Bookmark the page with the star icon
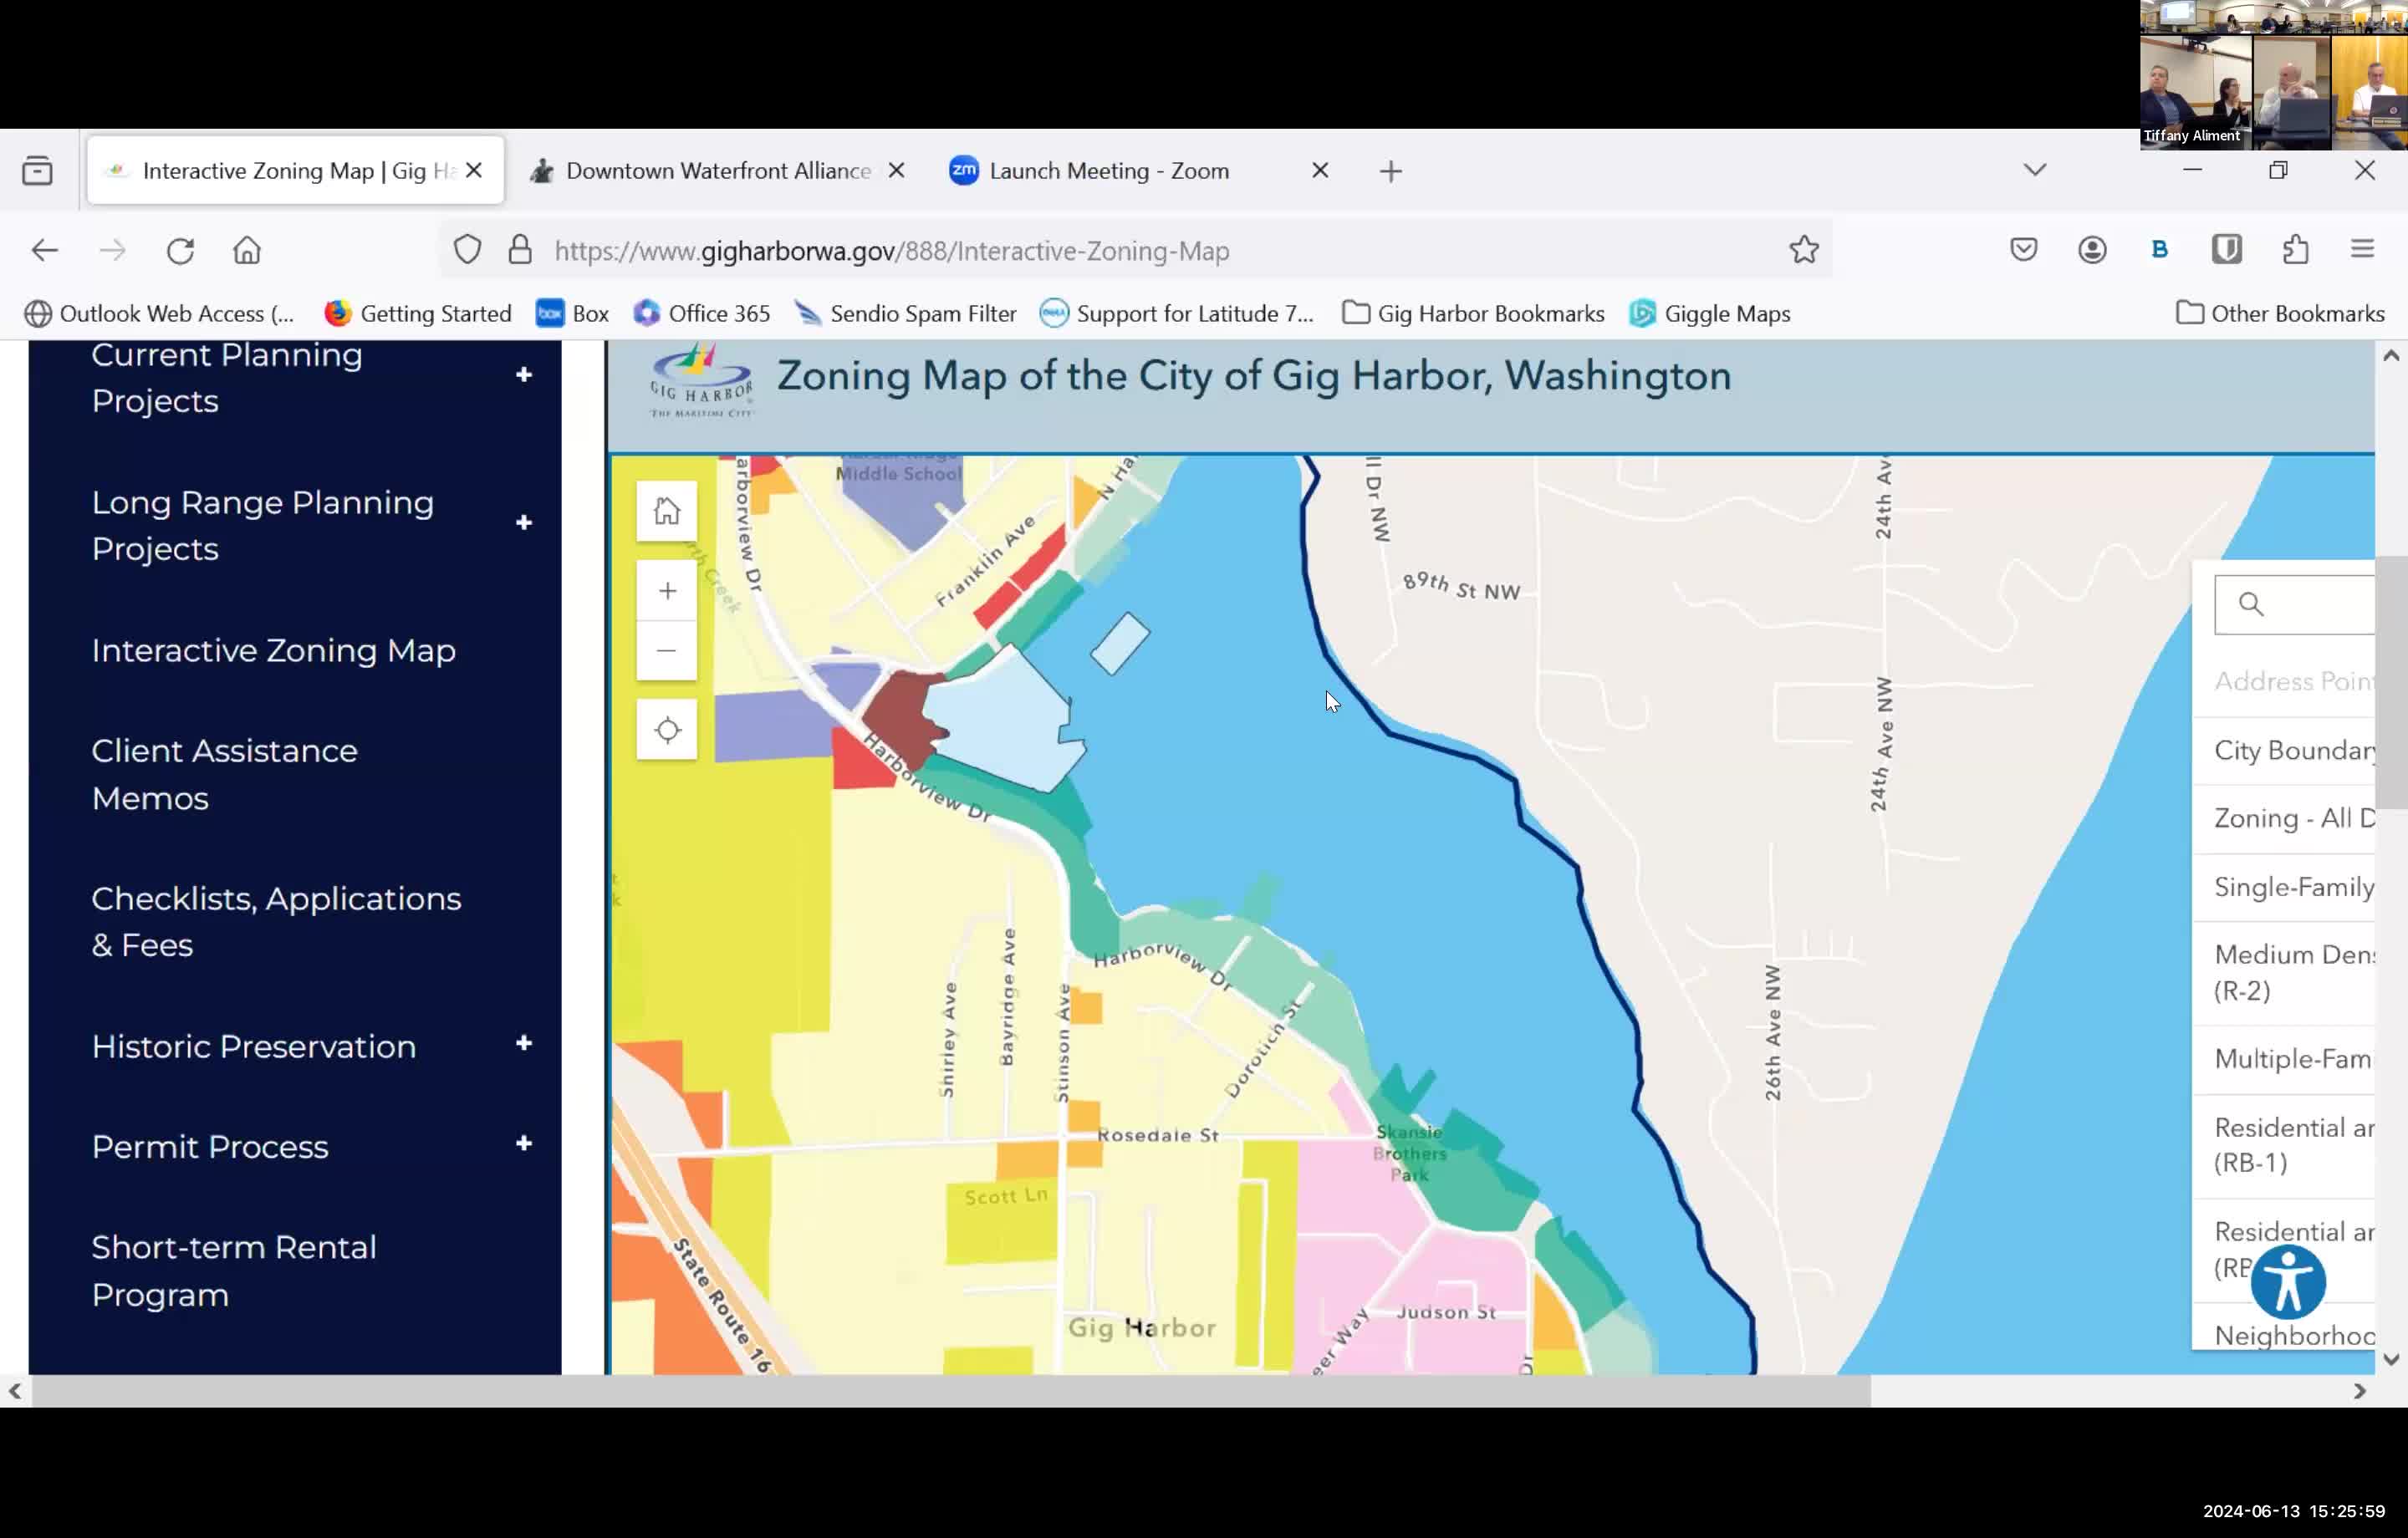2408x1538 pixels. click(1803, 250)
